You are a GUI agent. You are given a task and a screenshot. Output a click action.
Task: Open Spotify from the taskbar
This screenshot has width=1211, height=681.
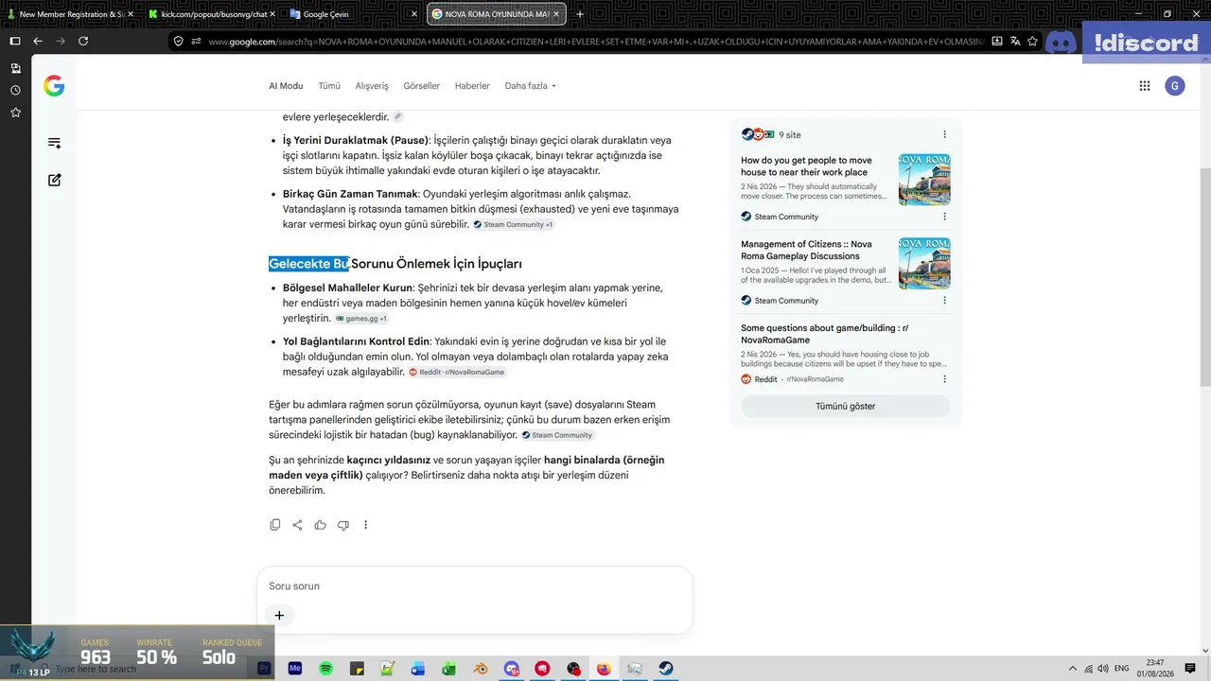(x=325, y=669)
